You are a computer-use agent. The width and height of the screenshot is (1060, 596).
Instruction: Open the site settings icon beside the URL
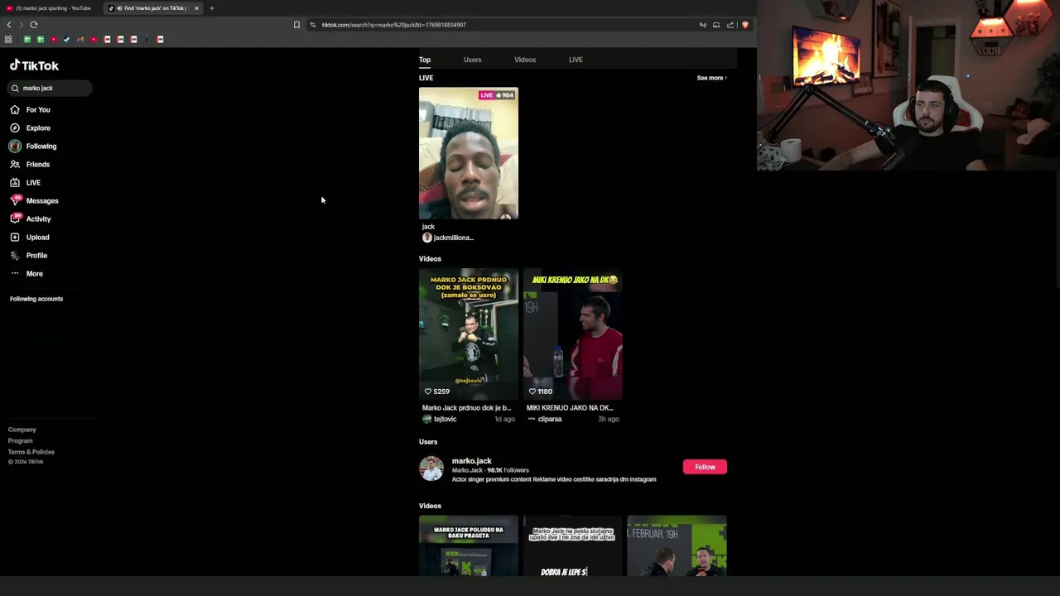[x=312, y=25]
